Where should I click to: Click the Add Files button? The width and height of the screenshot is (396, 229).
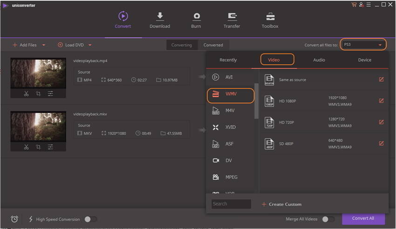[x=25, y=45]
